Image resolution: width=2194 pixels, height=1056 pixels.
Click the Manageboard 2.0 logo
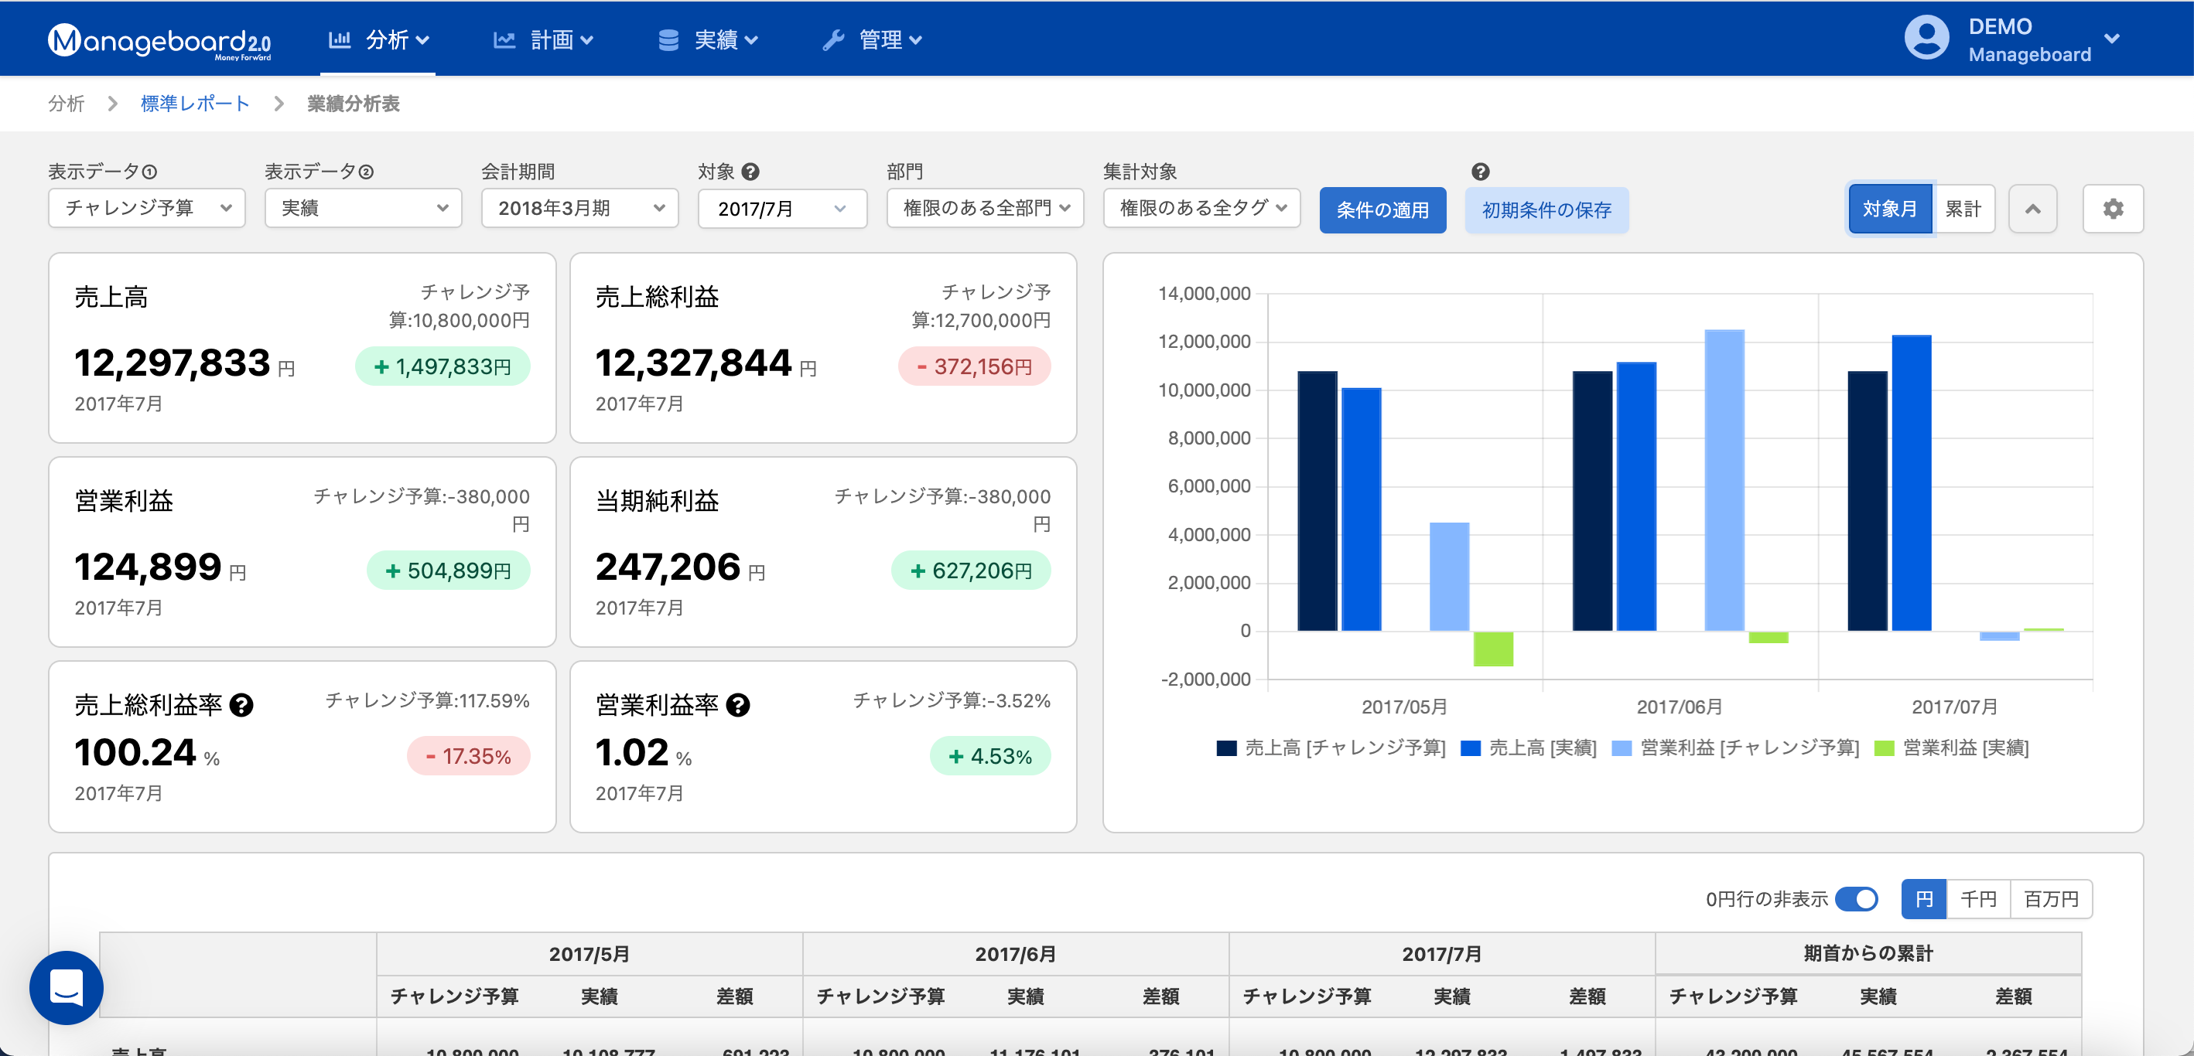(x=159, y=40)
